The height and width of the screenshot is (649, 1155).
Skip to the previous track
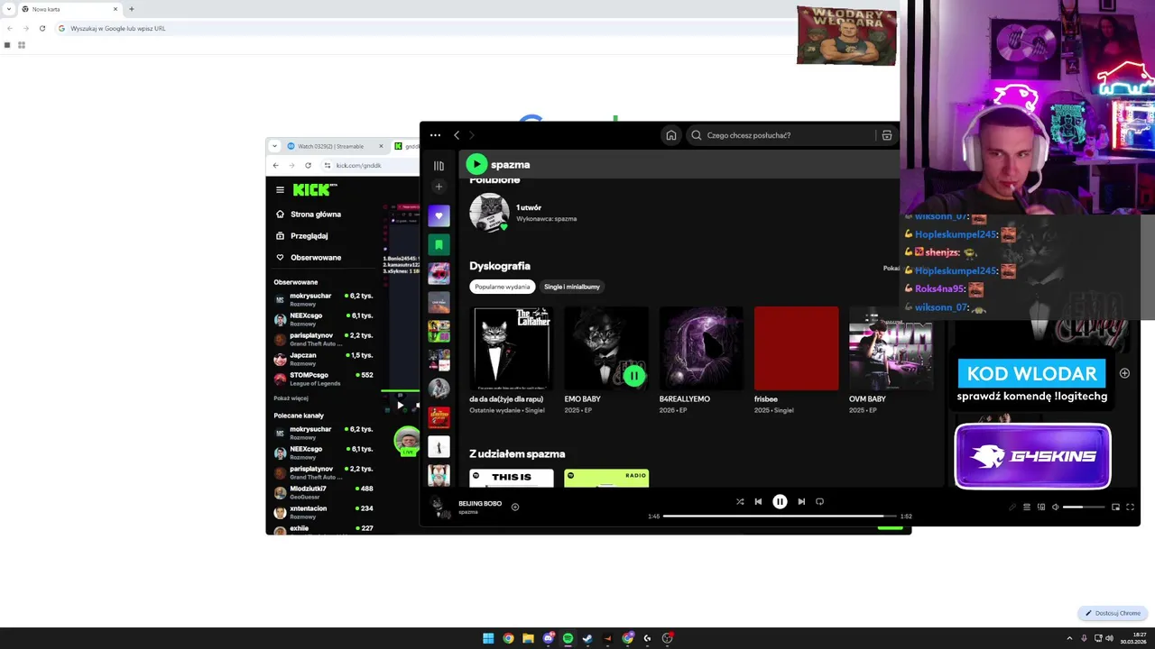758,502
